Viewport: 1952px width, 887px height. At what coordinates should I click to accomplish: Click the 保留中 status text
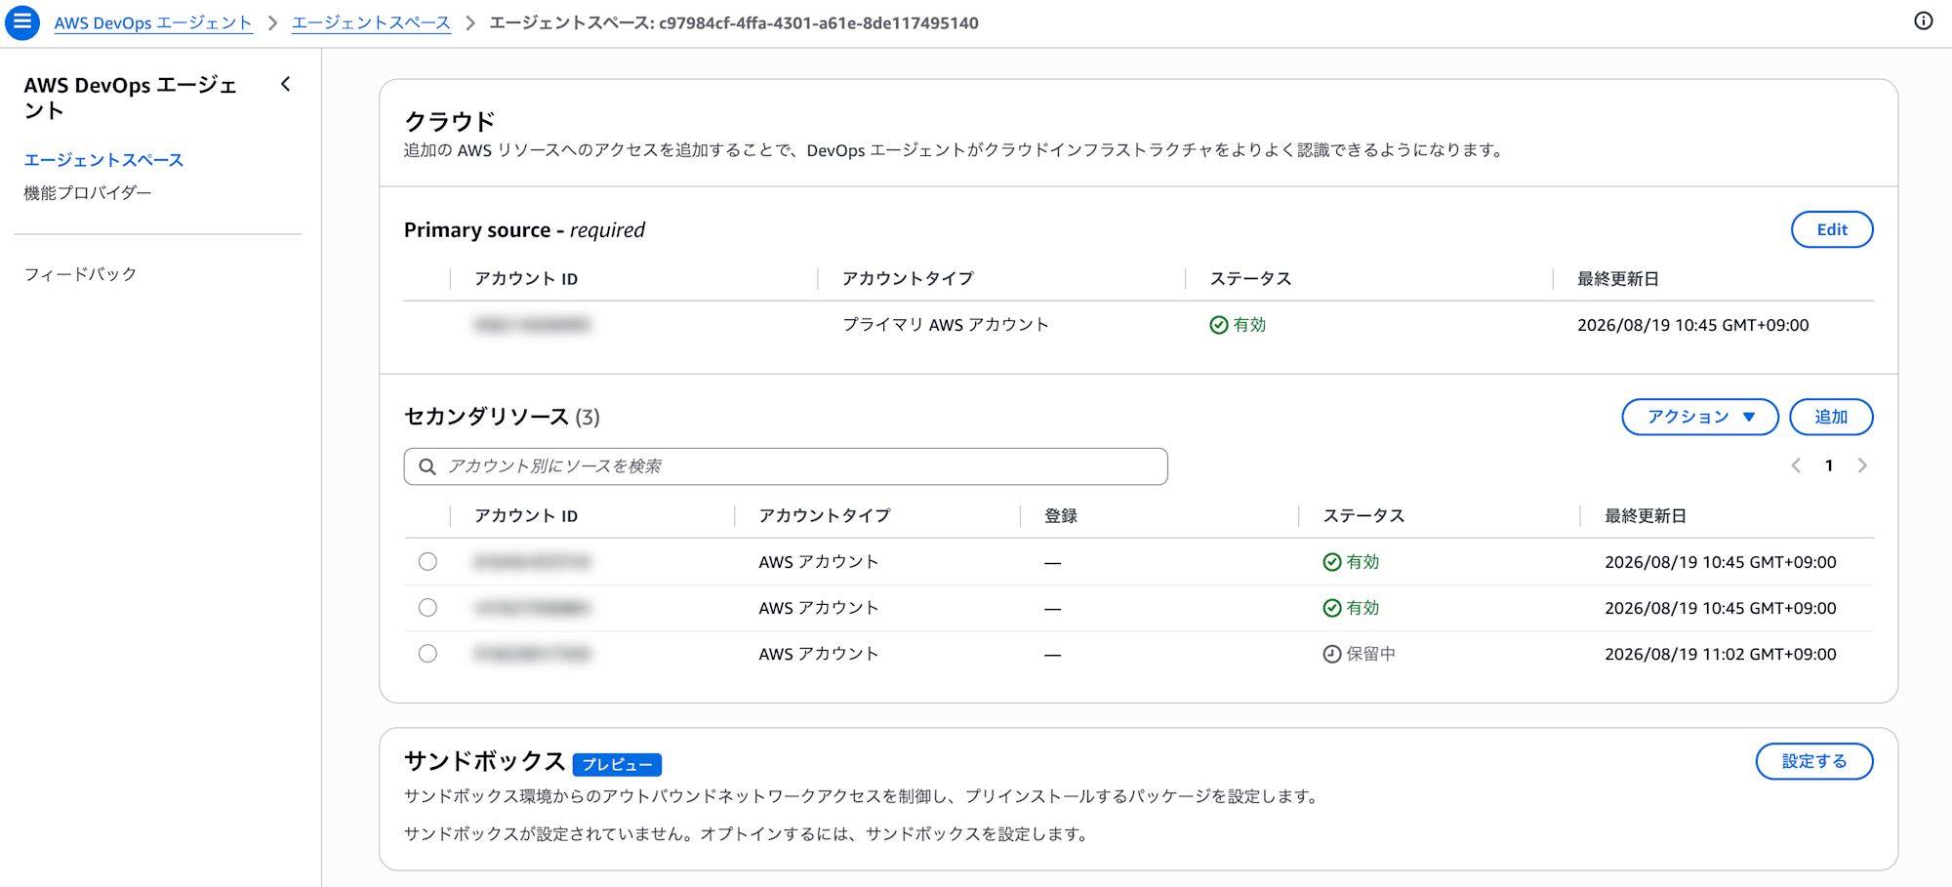click(x=1371, y=654)
